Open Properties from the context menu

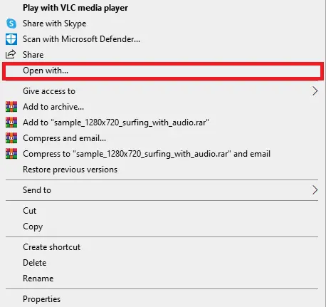click(41, 299)
